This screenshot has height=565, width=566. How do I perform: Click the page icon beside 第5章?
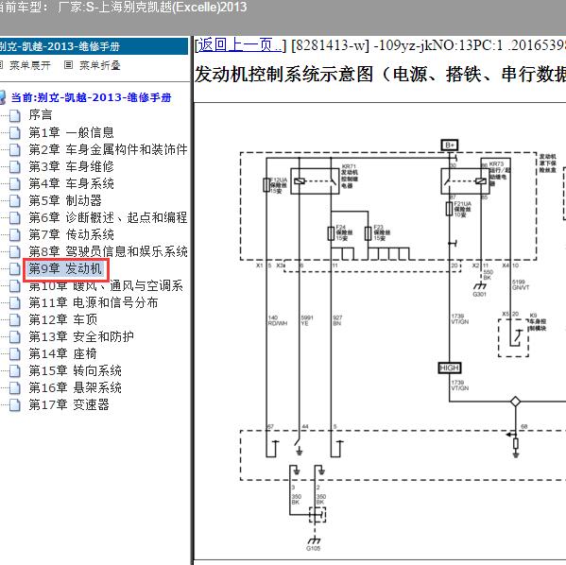tap(15, 200)
